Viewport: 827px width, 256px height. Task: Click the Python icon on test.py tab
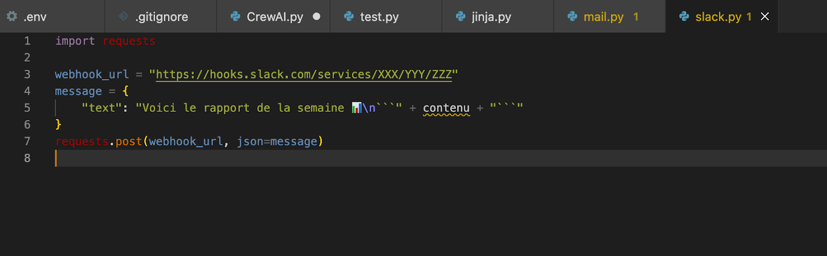point(349,17)
